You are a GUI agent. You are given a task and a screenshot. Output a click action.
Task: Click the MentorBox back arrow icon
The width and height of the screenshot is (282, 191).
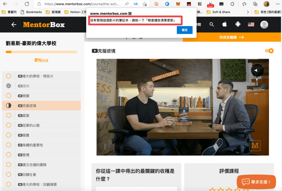click(14, 25)
